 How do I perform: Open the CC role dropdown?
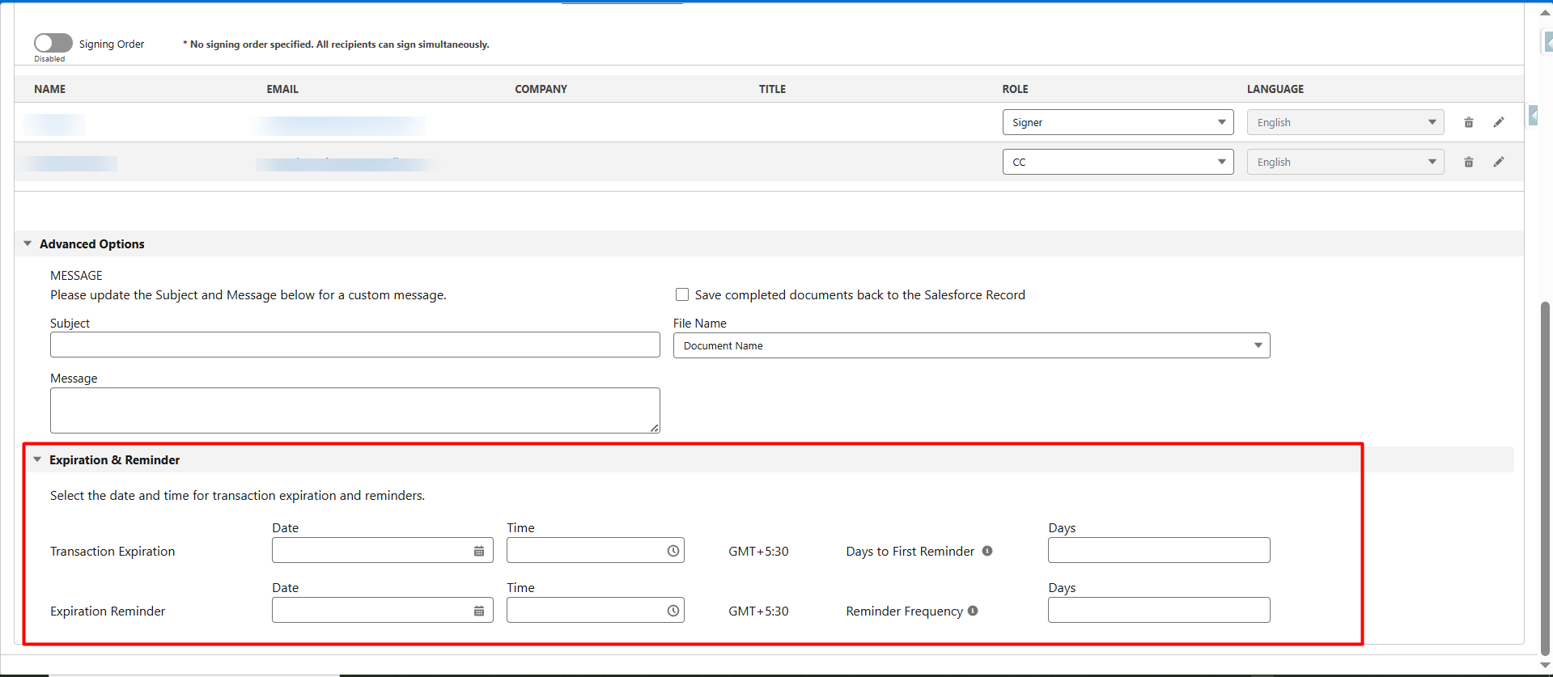coord(1117,162)
